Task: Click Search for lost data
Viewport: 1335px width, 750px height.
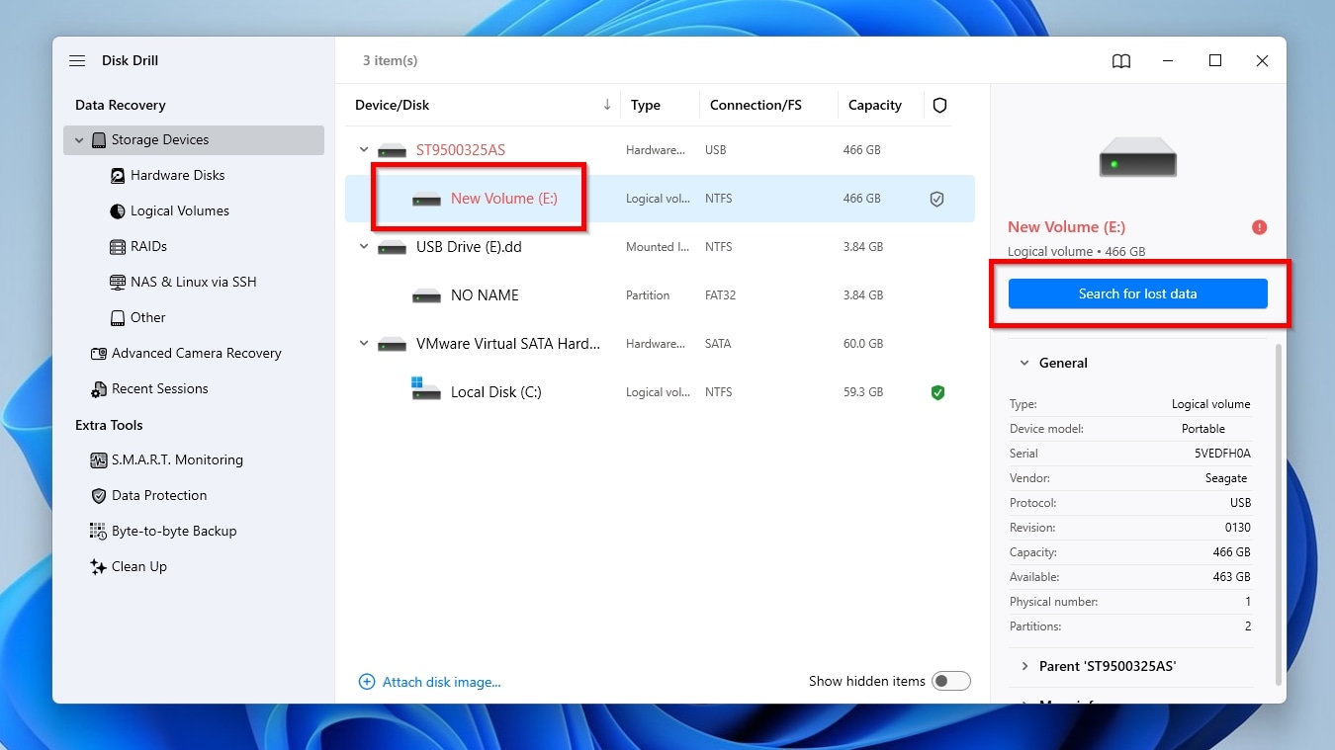Action: (1137, 293)
